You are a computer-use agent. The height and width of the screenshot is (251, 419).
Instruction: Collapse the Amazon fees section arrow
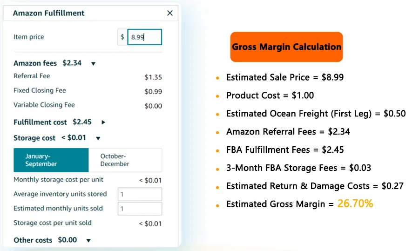click(93, 64)
